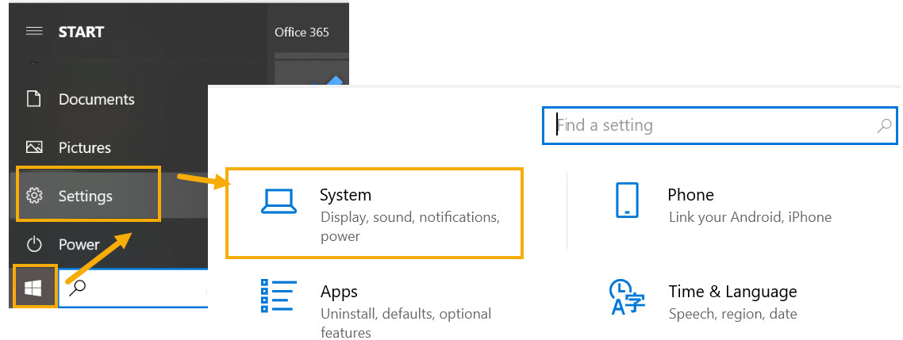Click the Time & Language icon
Screen dimensions: 903x340
[626, 298]
